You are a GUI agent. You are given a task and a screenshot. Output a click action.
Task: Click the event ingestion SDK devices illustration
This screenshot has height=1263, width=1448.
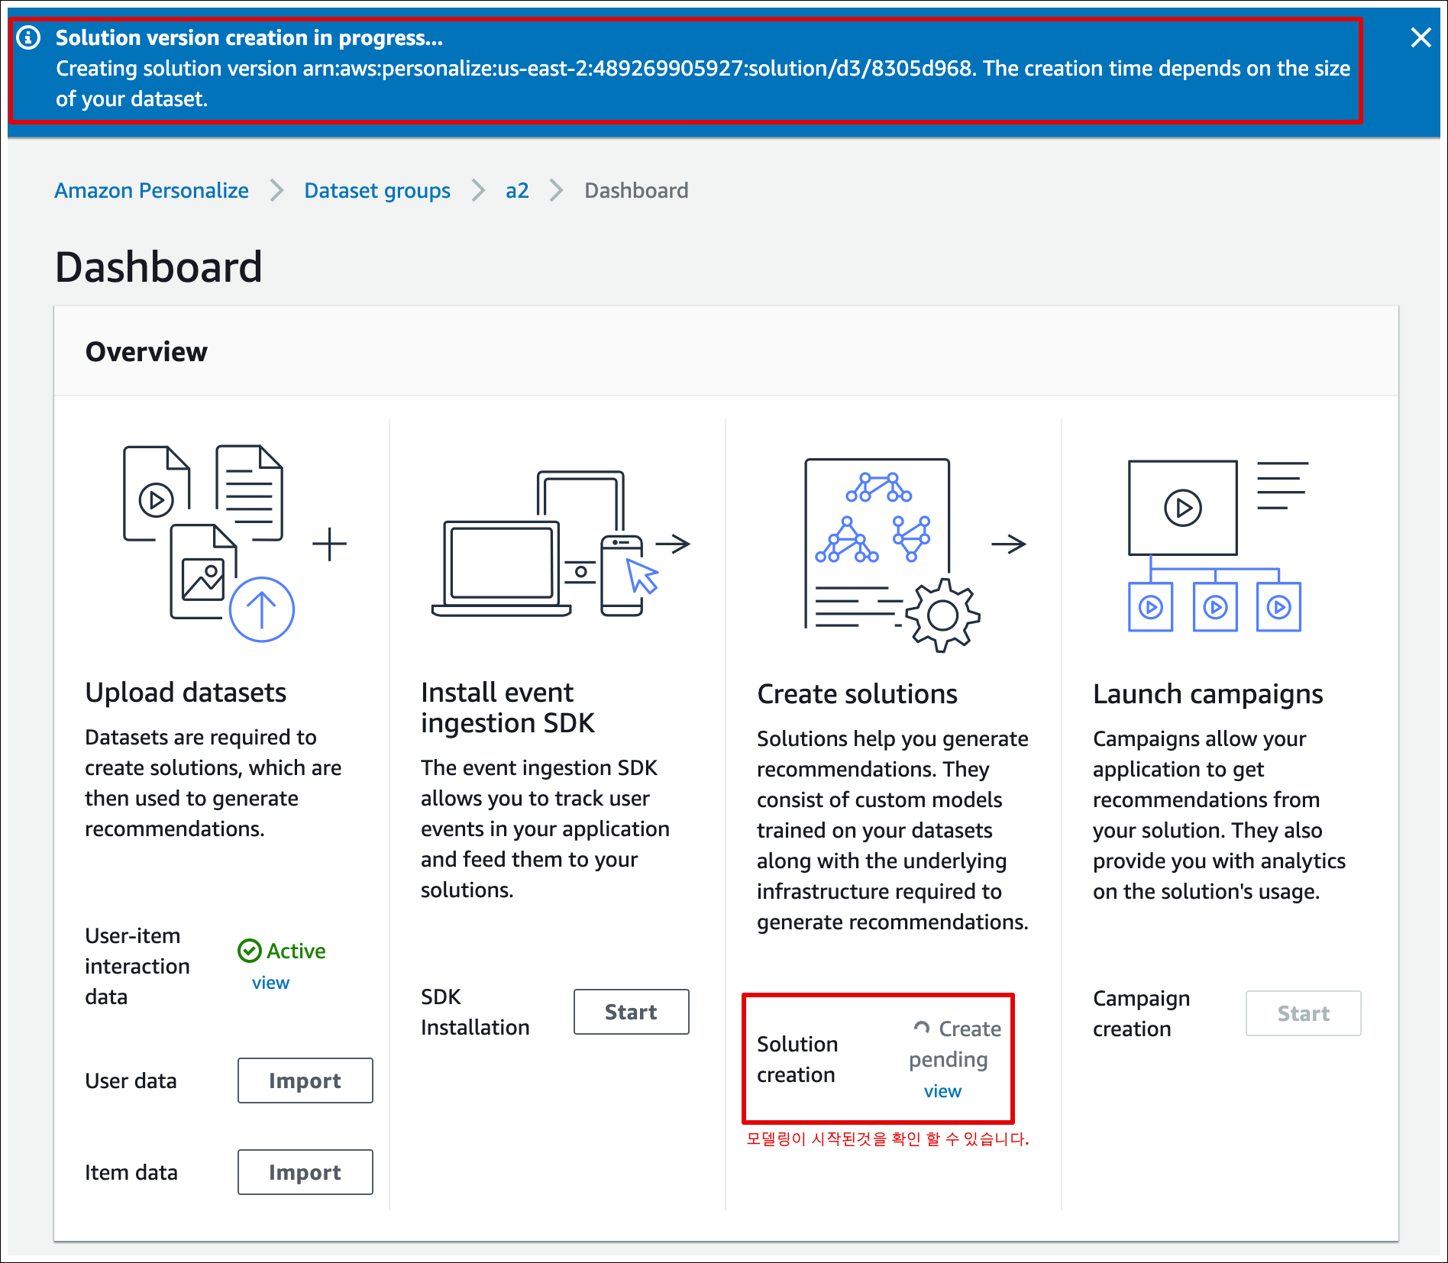pos(545,544)
